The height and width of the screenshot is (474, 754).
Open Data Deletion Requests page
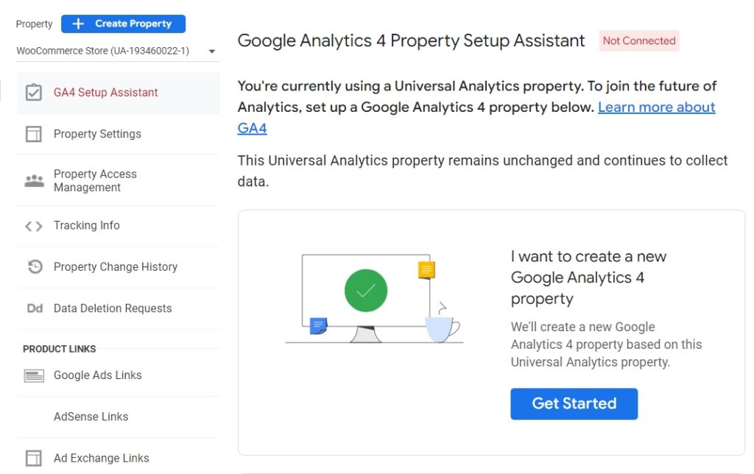(113, 308)
